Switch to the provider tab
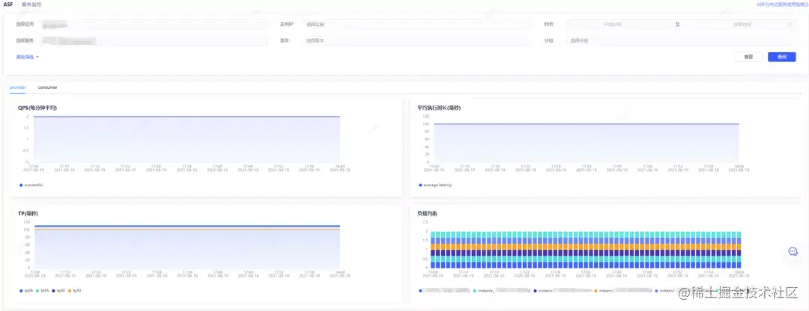Image resolution: width=809 pixels, height=311 pixels. coord(18,87)
